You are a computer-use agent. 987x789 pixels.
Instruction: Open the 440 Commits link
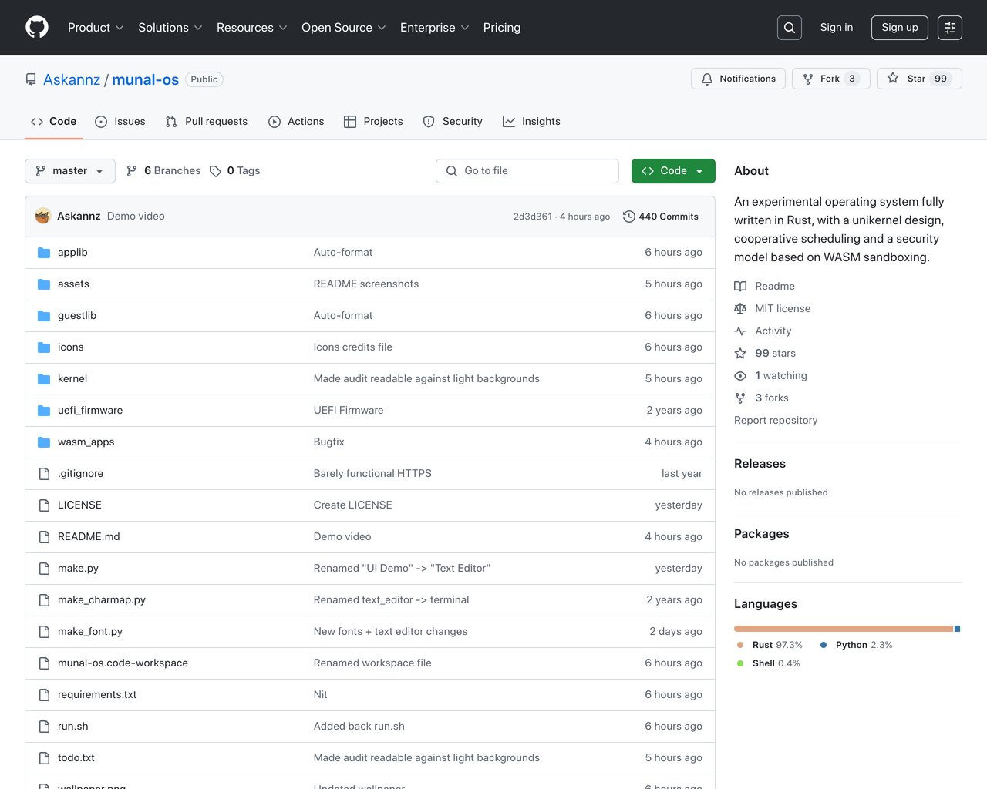[x=661, y=217]
